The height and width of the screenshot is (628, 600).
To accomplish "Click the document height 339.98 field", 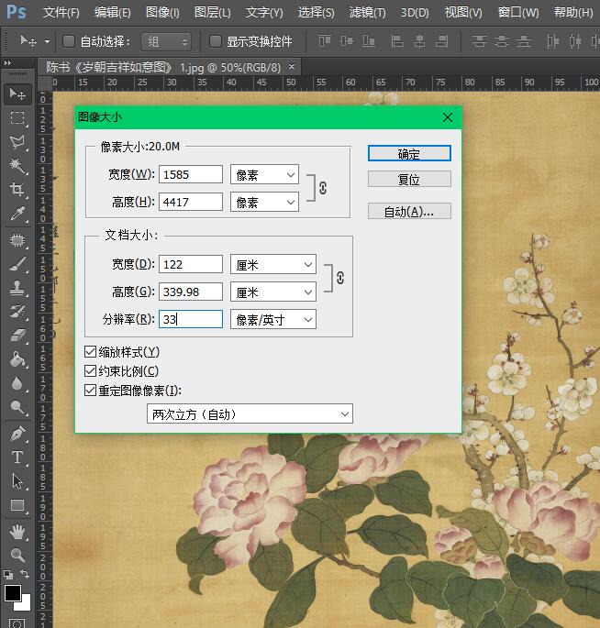I will pyautogui.click(x=191, y=292).
